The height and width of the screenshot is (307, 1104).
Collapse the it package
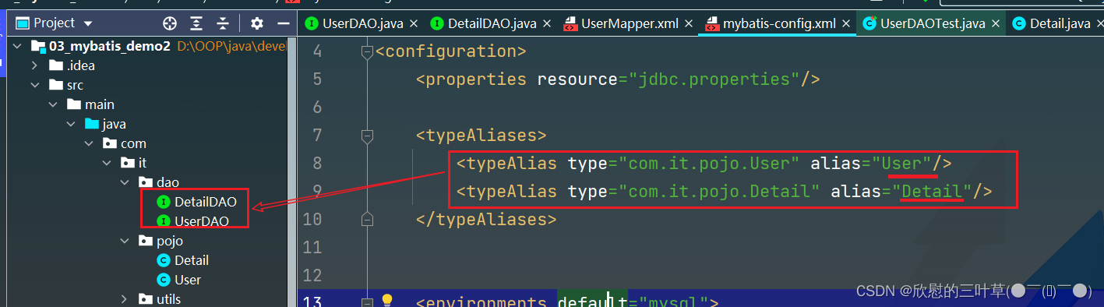tap(106, 163)
